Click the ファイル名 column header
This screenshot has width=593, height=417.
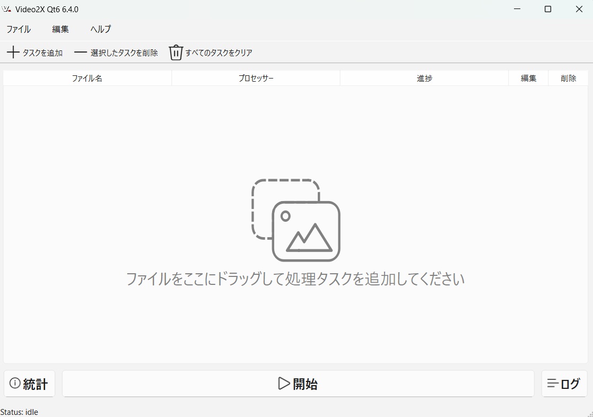tap(87, 78)
